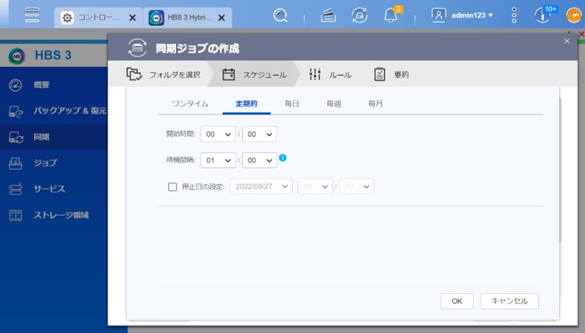Open ストレージ領域 in the sidebar
Image resolution: width=585 pixels, height=333 pixels.
click(x=61, y=215)
